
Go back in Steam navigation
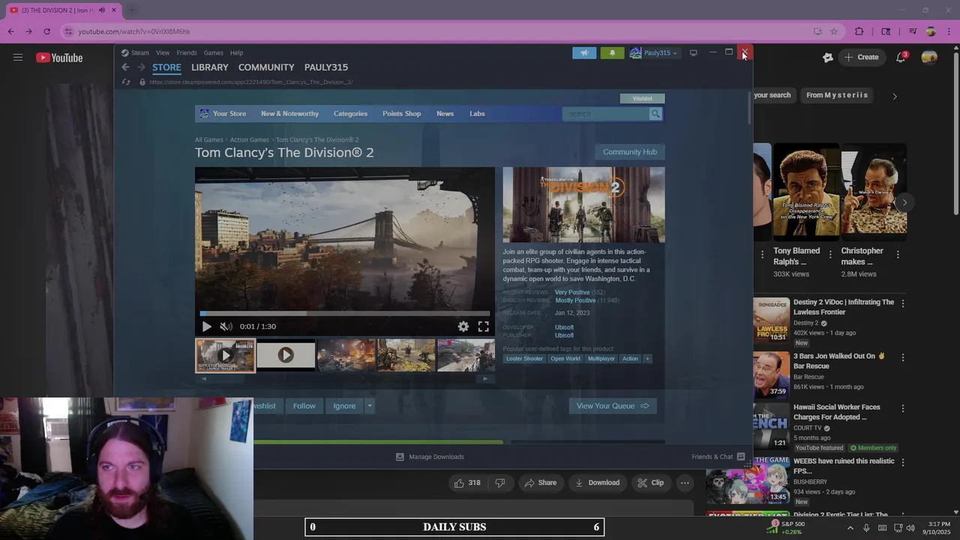pyautogui.click(x=125, y=67)
